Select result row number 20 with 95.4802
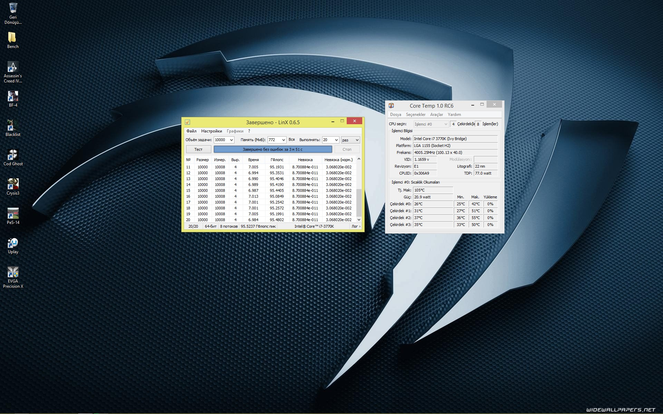The image size is (663, 414). coord(270,220)
